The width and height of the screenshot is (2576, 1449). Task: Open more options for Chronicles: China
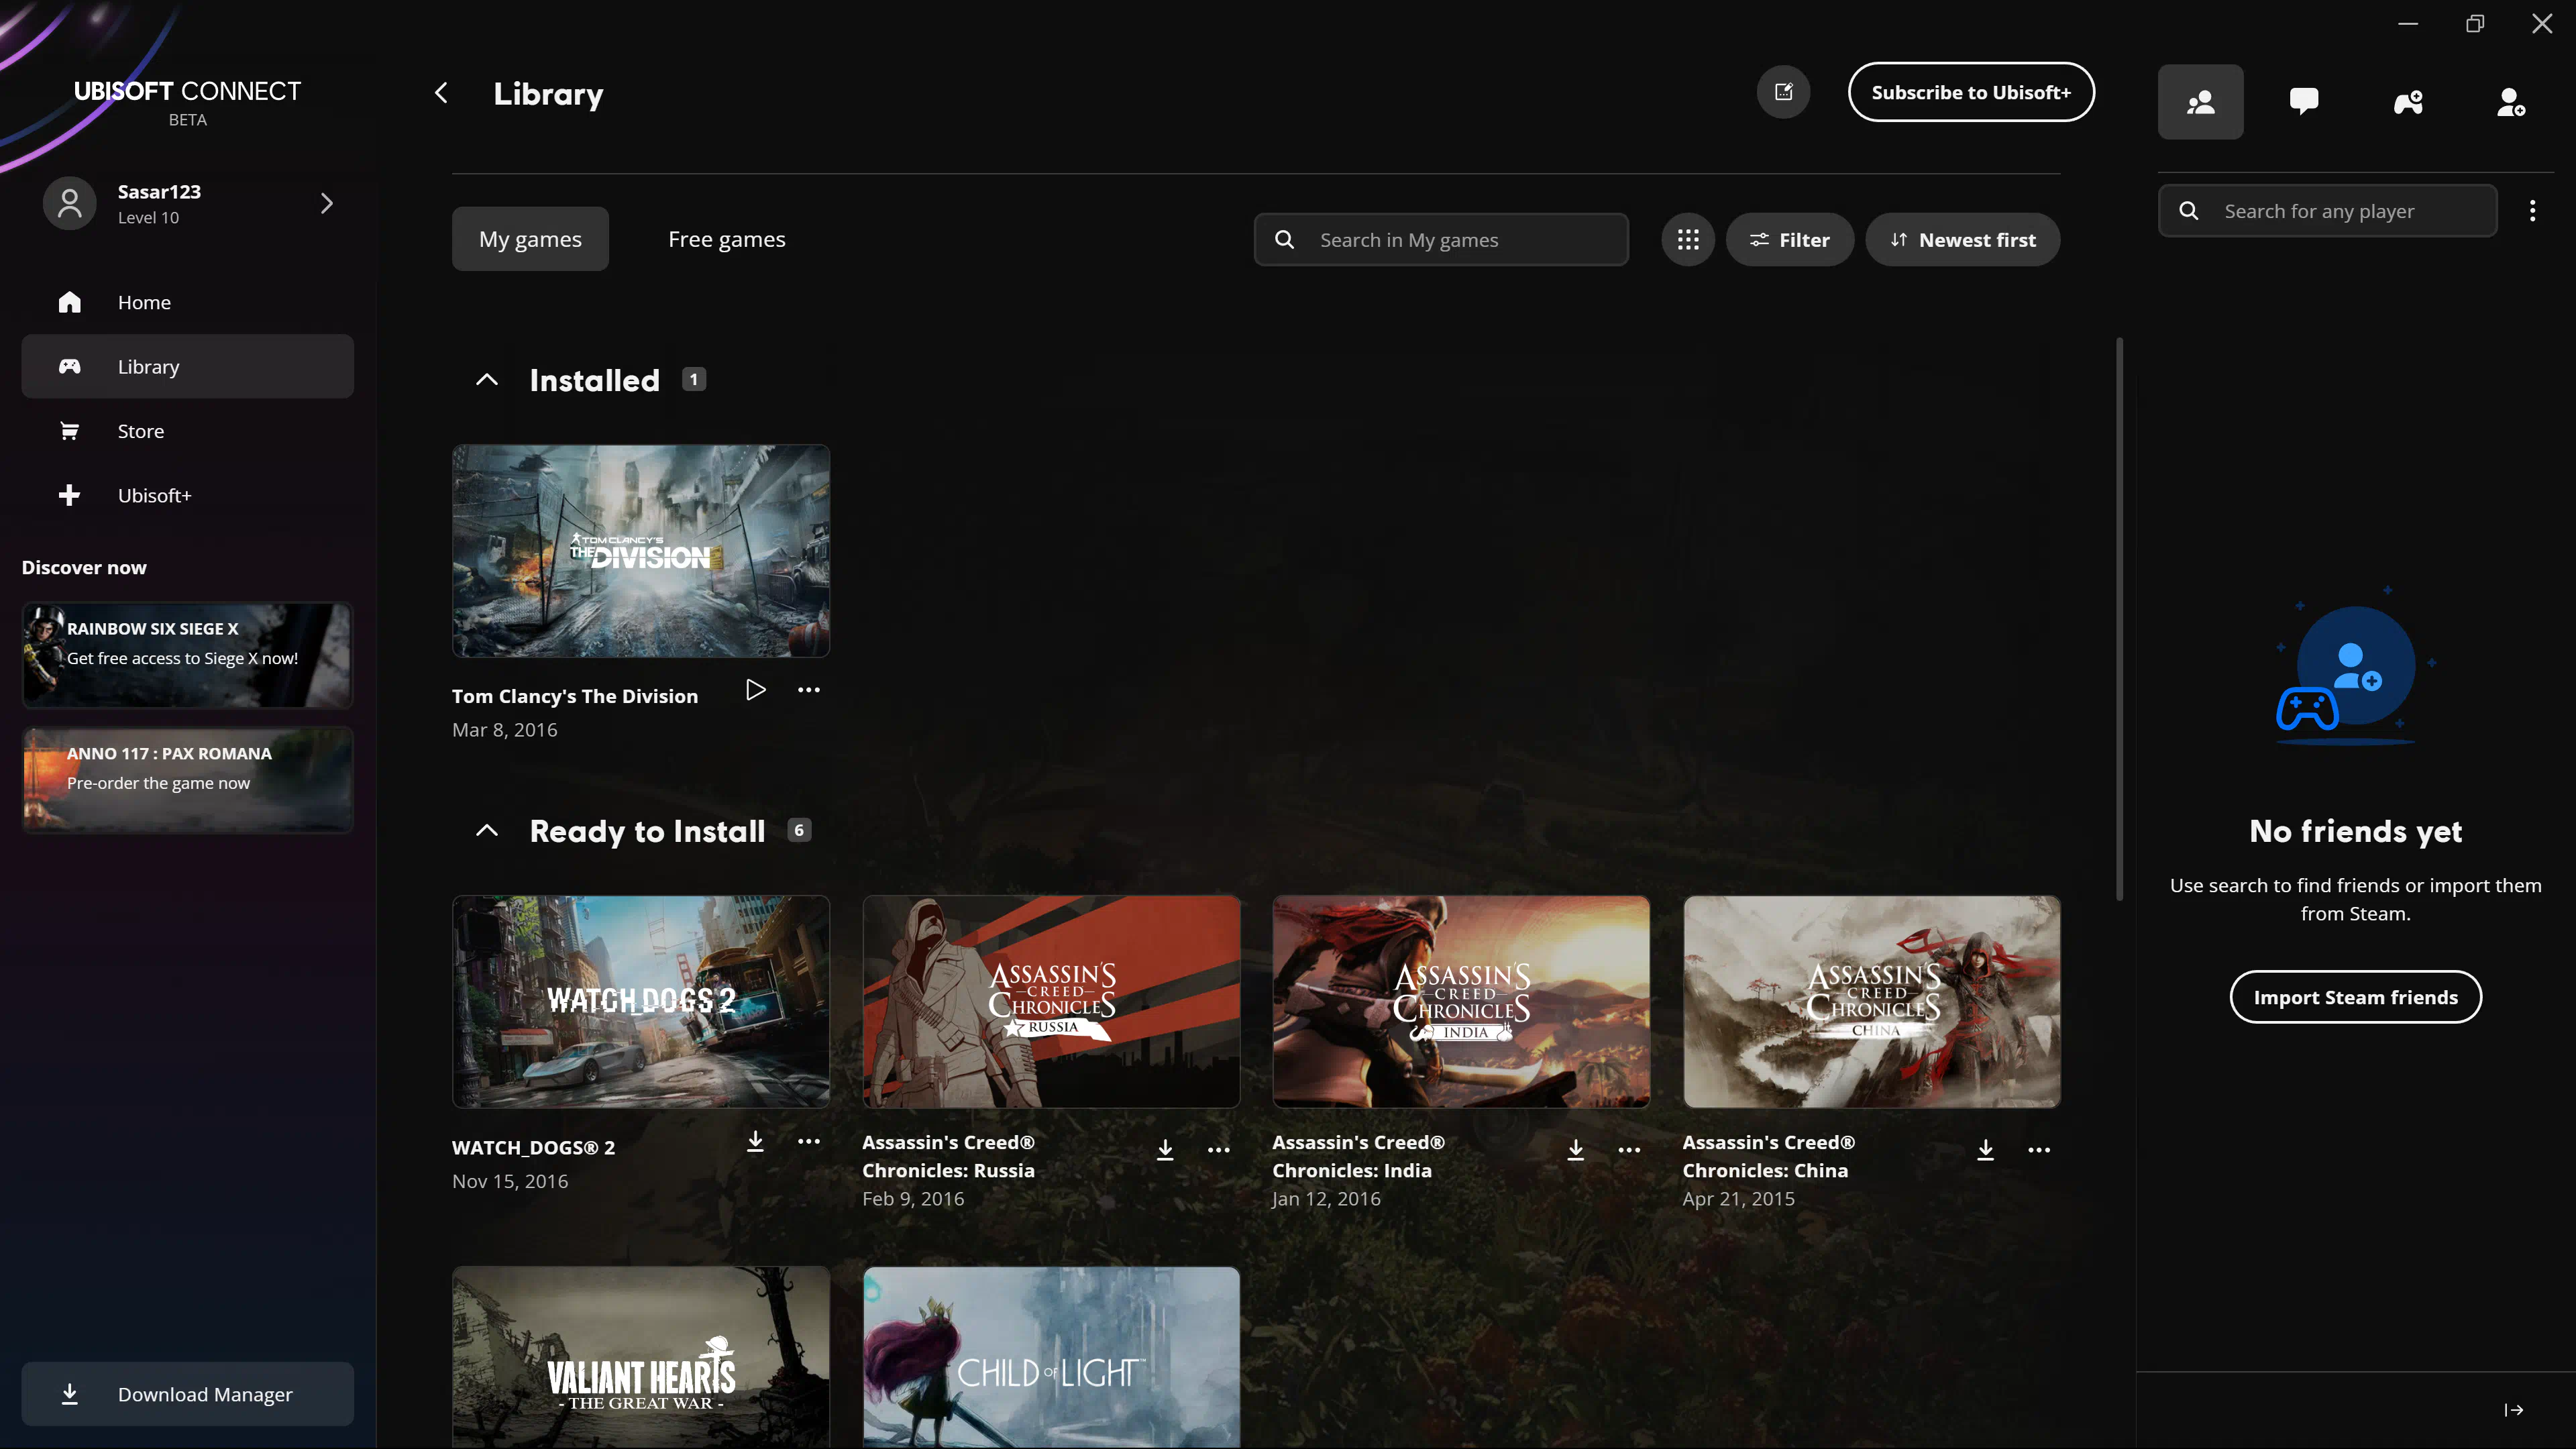[2039, 1150]
